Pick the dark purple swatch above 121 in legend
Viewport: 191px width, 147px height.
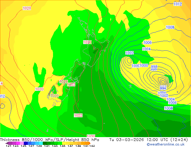click(x=7, y=143)
